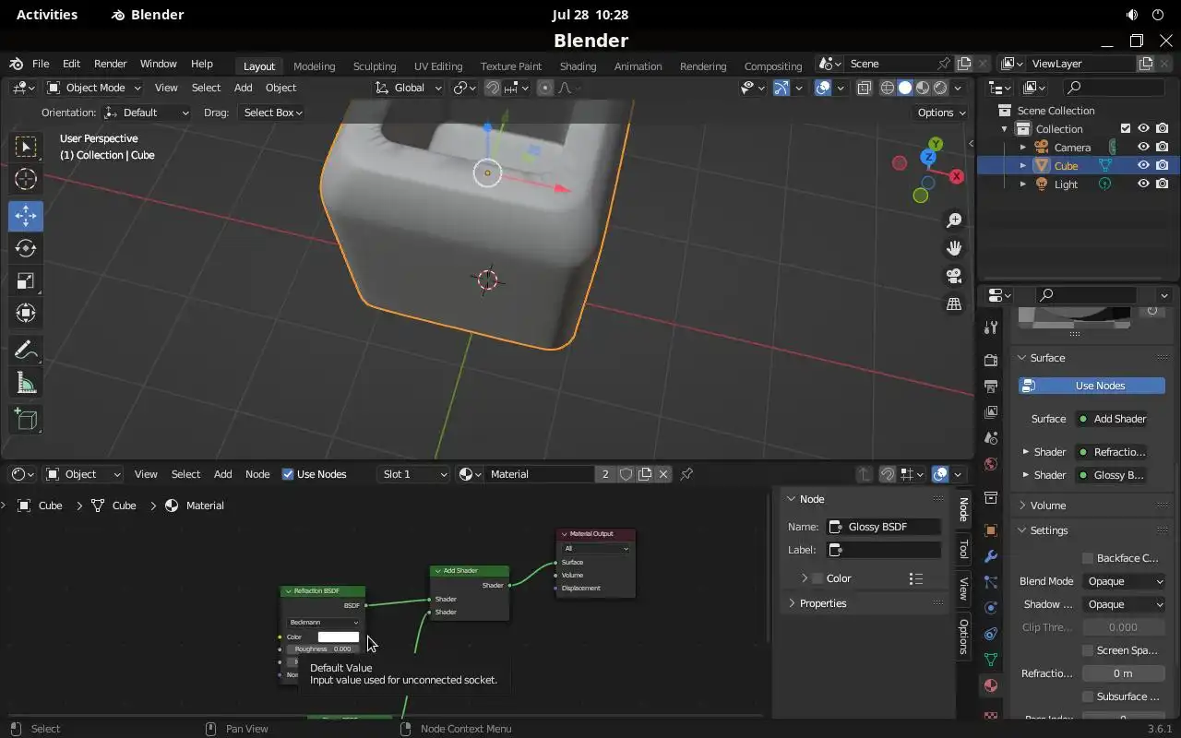Expand the Camera tree item
Viewport: 1181px width, 738px height.
tap(1022, 148)
